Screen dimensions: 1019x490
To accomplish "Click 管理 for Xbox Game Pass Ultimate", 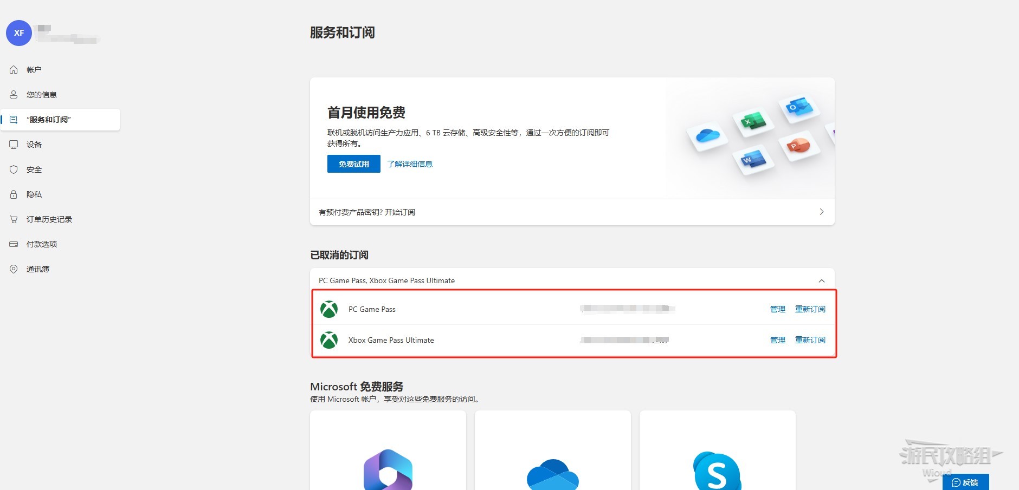I will 778,340.
